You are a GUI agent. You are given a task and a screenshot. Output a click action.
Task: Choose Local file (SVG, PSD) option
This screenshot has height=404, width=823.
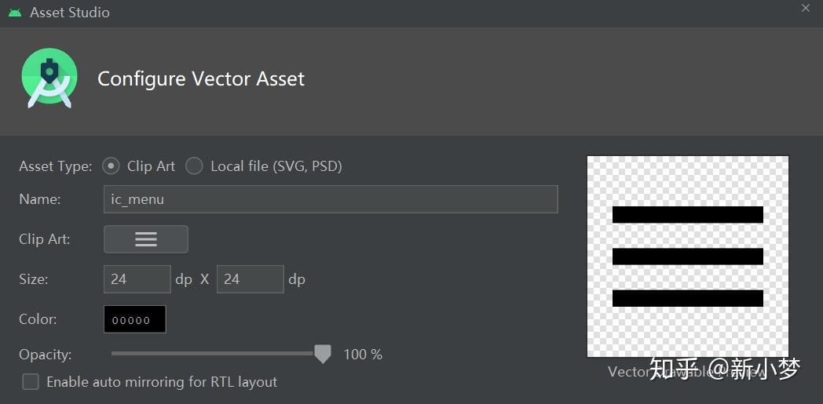[194, 166]
